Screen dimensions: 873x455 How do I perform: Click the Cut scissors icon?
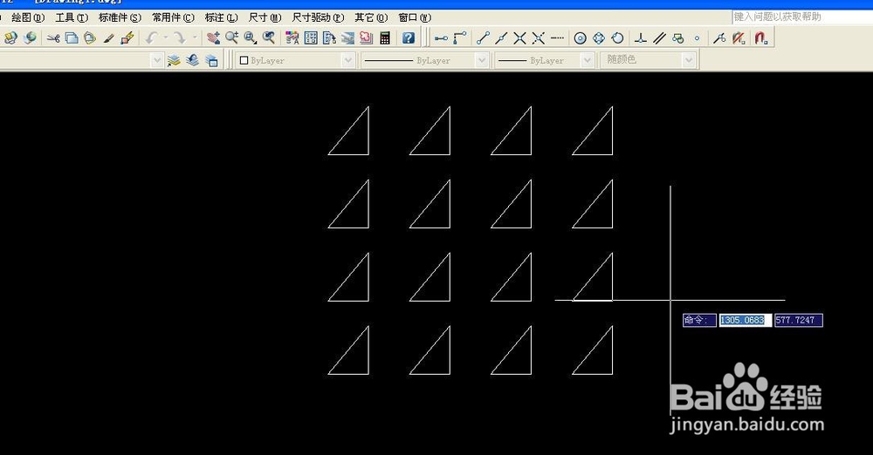coord(53,37)
